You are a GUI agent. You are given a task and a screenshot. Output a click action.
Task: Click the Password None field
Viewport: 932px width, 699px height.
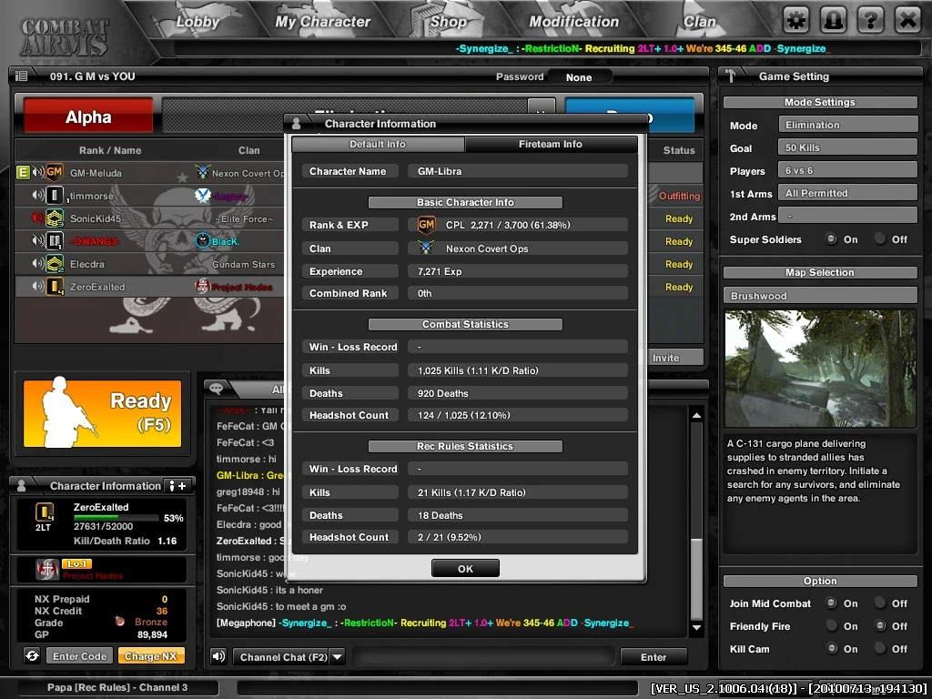579,77
